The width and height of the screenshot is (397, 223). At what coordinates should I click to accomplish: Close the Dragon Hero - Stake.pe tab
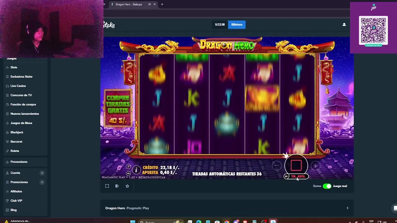154,4
